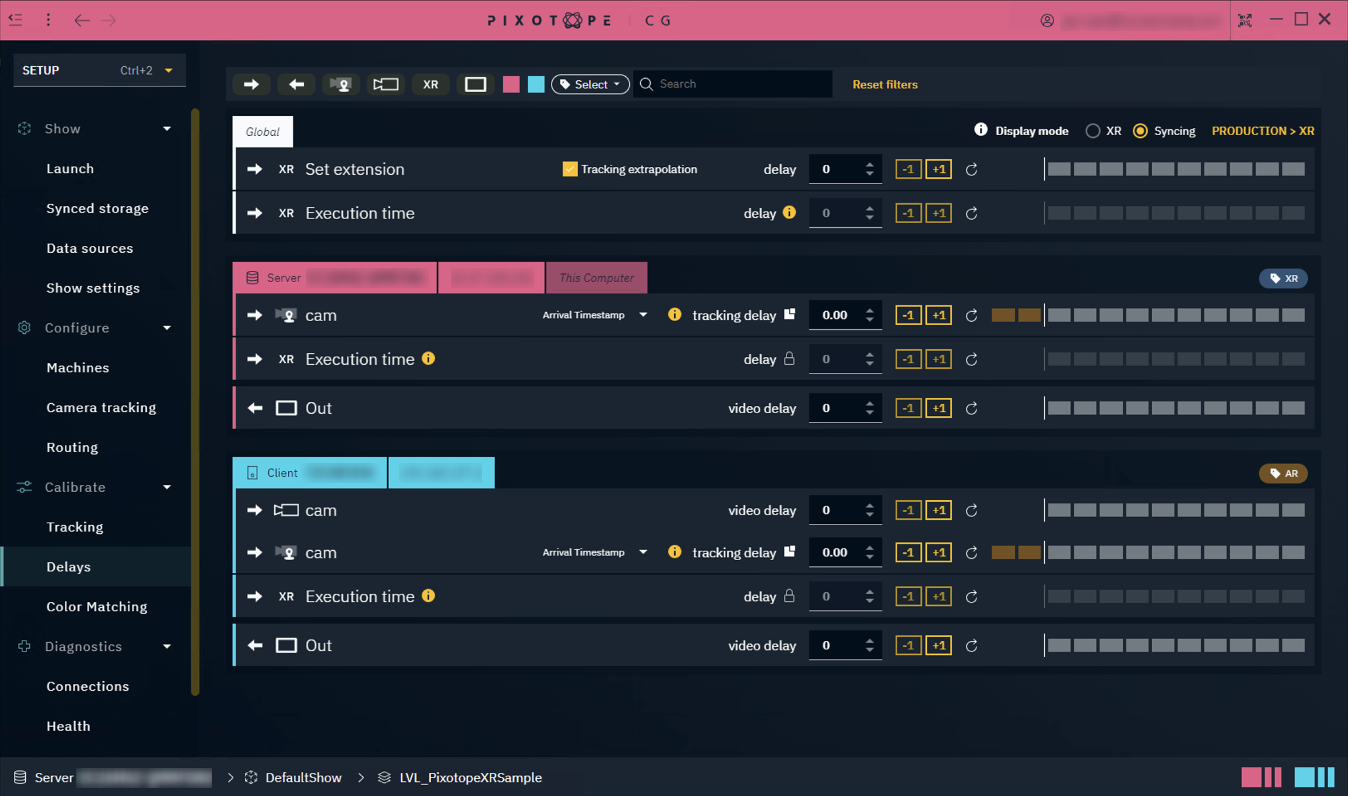Viewport: 1348px width, 796px height.
Task: Open Color Matching in sidebar
Action: pyautogui.click(x=97, y=606)
